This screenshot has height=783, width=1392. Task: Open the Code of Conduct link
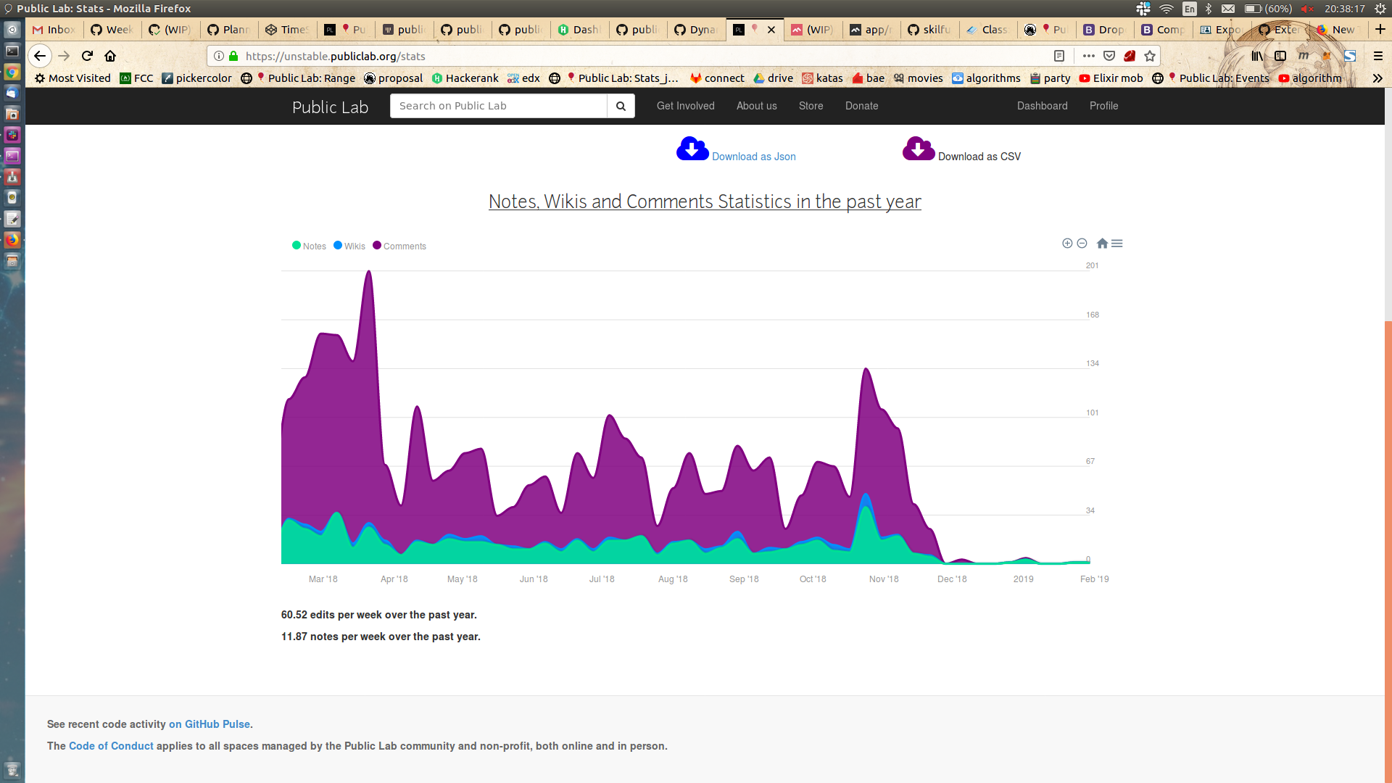coord(111,746)
